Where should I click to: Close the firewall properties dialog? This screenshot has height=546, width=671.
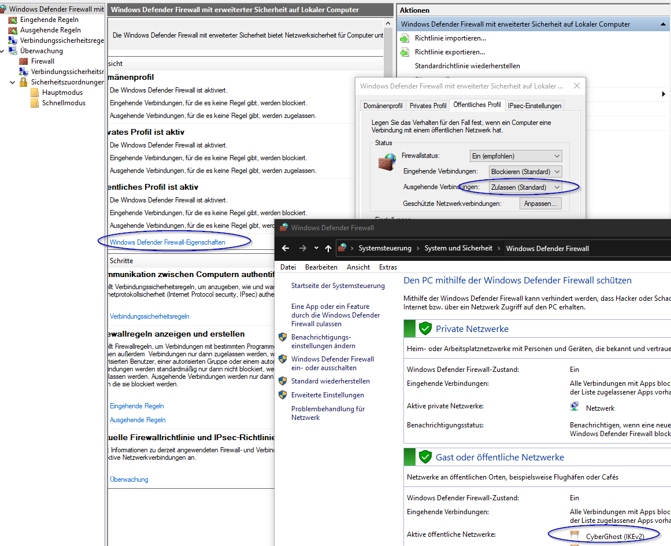(x=576, y=86)
